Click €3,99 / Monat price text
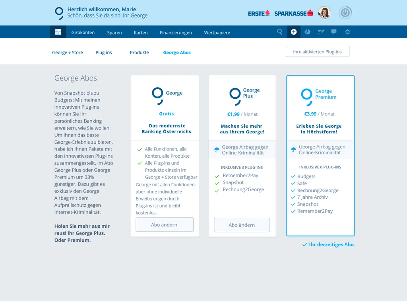The height and width of the screenshot is (301, 407). (319, 114)
